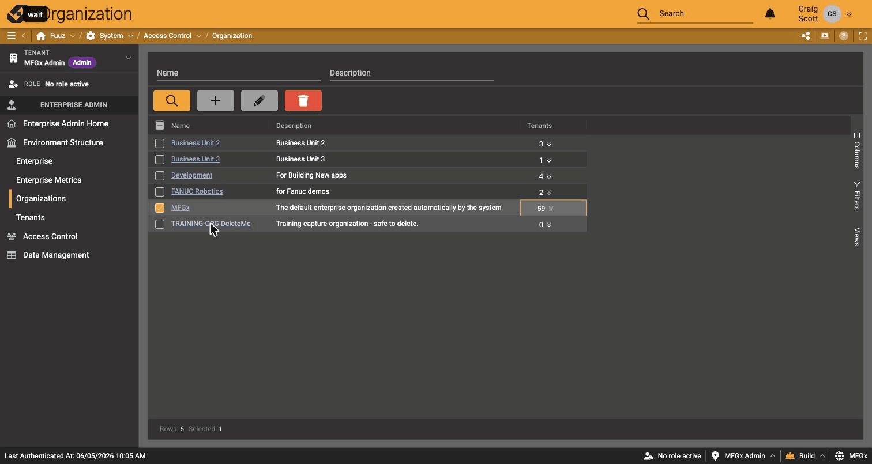Click the Build hard hat icon in status bar
Image resolution: width=872 pixels, height=464 pixels.
pyautogui.click(x=790, y=456)
